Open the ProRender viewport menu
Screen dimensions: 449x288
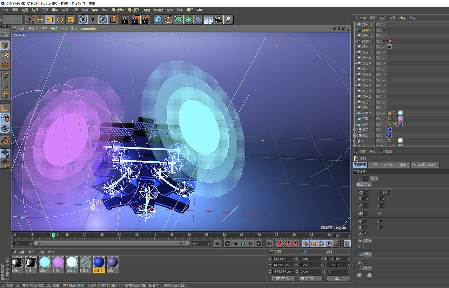(x=89, y=29)
